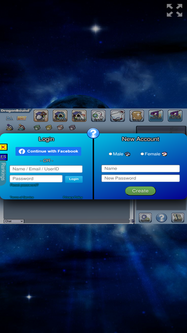Click the house with hammer toolbar icon
Image resolution: width=187 pixels, height=333 pixels.
[41, 116]
